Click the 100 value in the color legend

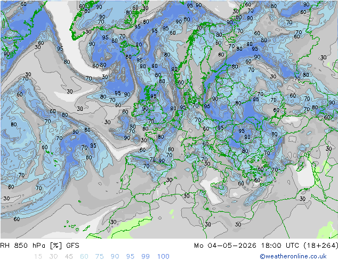tap(163, 256)
